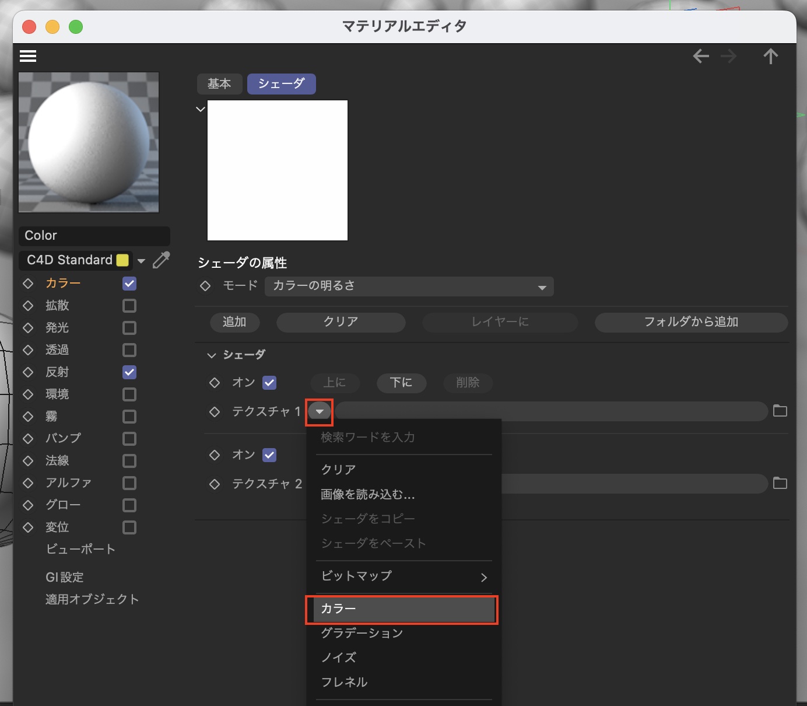The height and width of the screenshot is (706, 807).
Task: Click the folder icon for テクスチャ 1
Action: pyautogui.click(x=780, y=411)
